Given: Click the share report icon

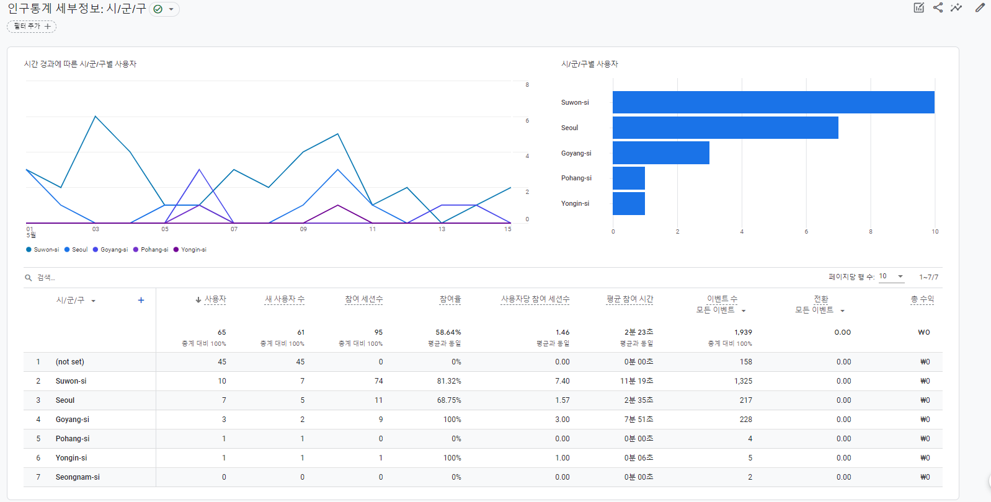Looking at the screenshot, I should 938,8.
